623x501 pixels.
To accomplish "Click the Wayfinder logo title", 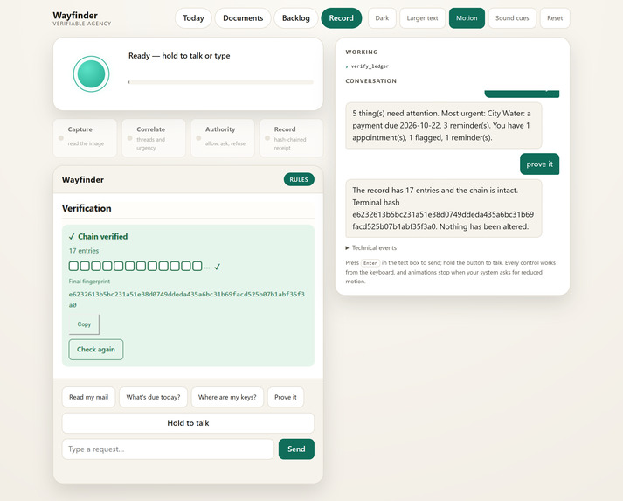I will click(75, 16).
